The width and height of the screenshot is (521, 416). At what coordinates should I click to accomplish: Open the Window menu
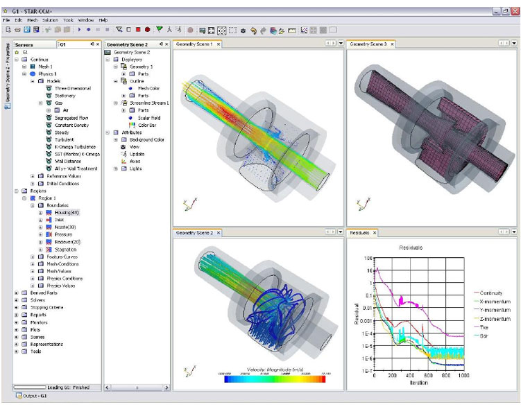(x=86, y=20)
